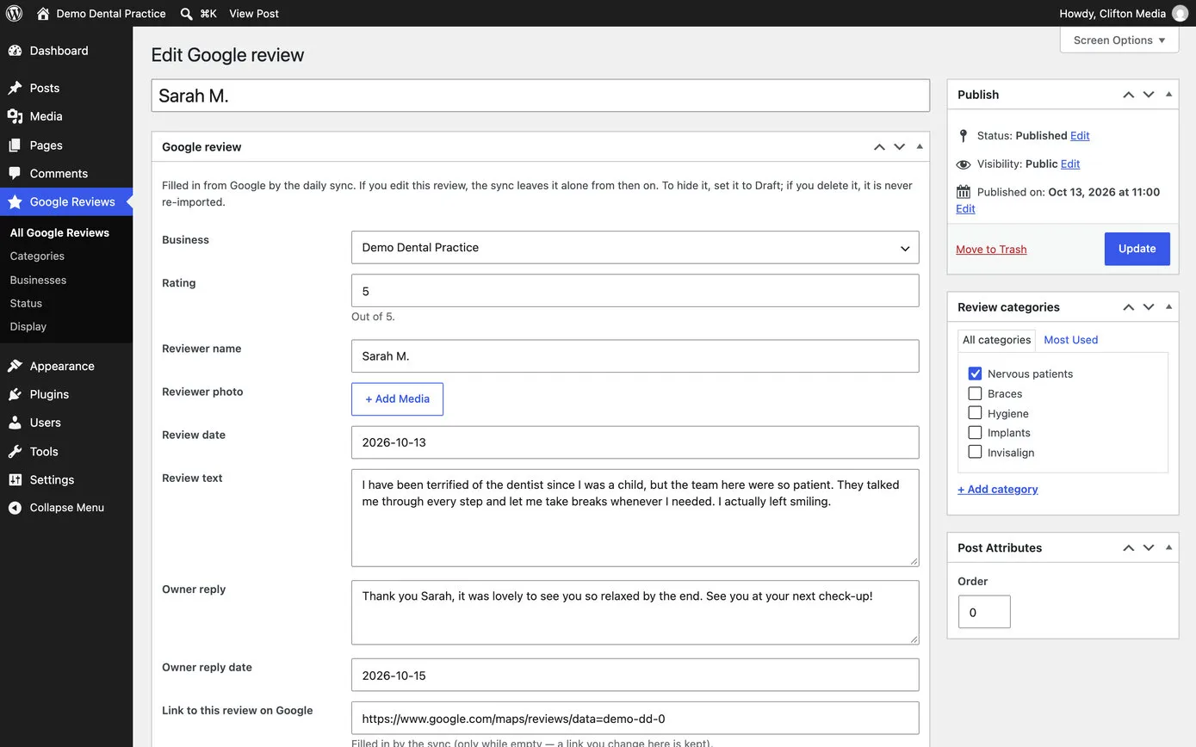
Task: Toggle the Review categories panel triangle
Action: click(x=1168, y=306)
